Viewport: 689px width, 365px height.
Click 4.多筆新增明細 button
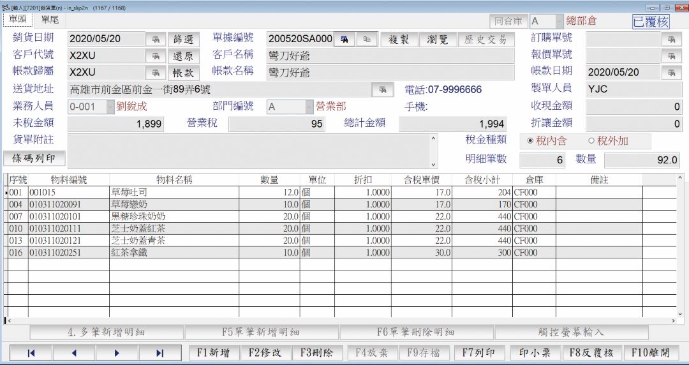pos(107,332)
